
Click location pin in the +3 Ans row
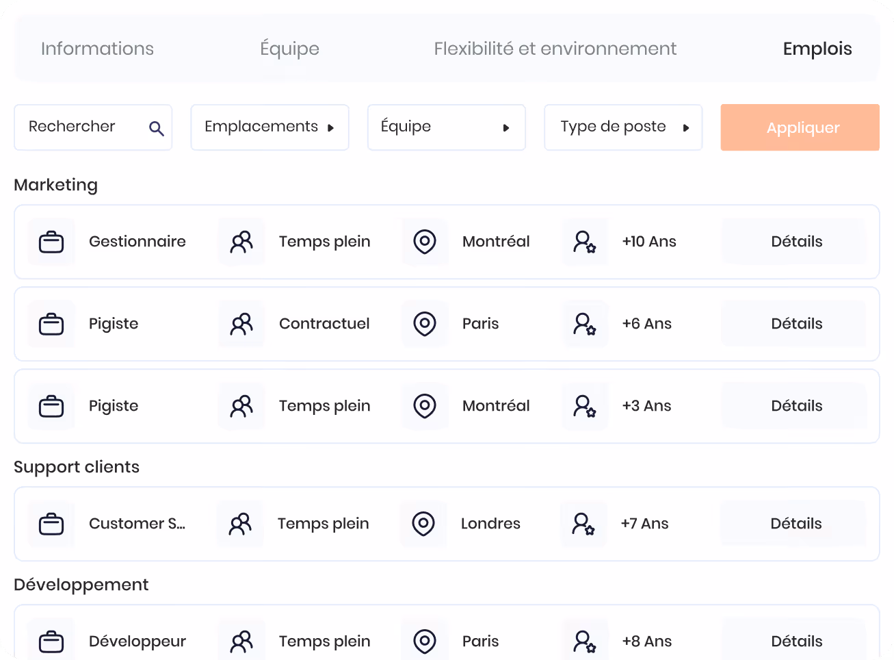tap(425, 406)
